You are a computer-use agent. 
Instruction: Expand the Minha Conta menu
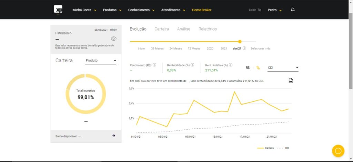pyautogui.click(x=84, y=10)
